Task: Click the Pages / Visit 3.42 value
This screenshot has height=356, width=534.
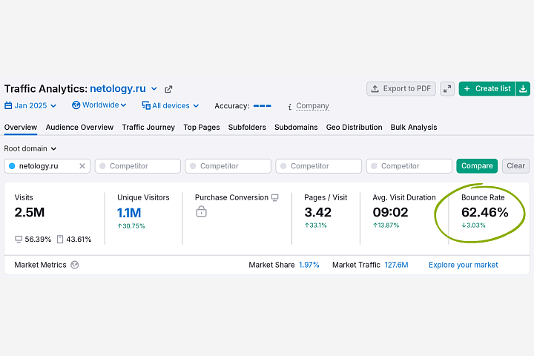Action: tap(317, 212)
